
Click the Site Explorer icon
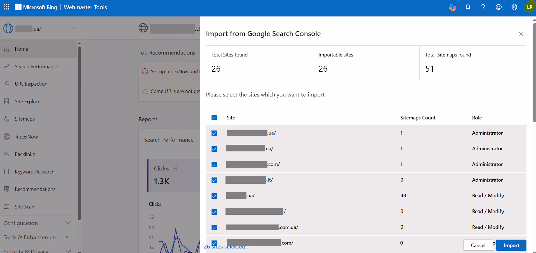point(6,101)
